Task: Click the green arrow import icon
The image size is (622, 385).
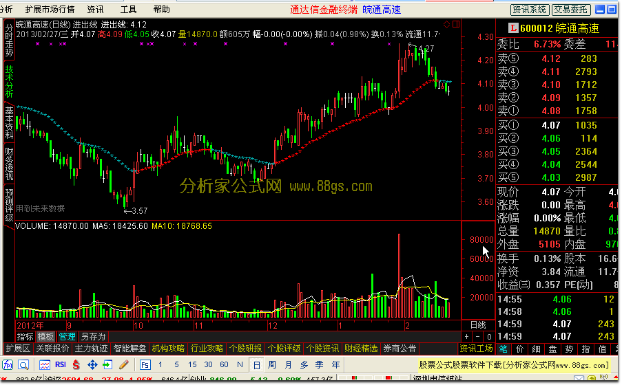Action: point(107,364)
